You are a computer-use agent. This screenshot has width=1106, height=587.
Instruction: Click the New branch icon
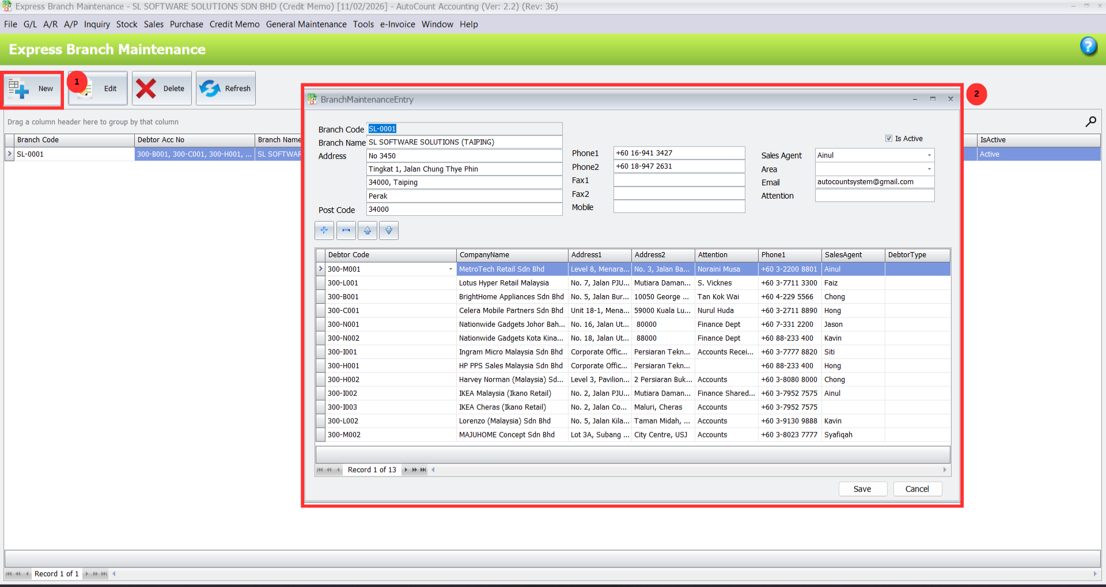click(x=32, y=88)
